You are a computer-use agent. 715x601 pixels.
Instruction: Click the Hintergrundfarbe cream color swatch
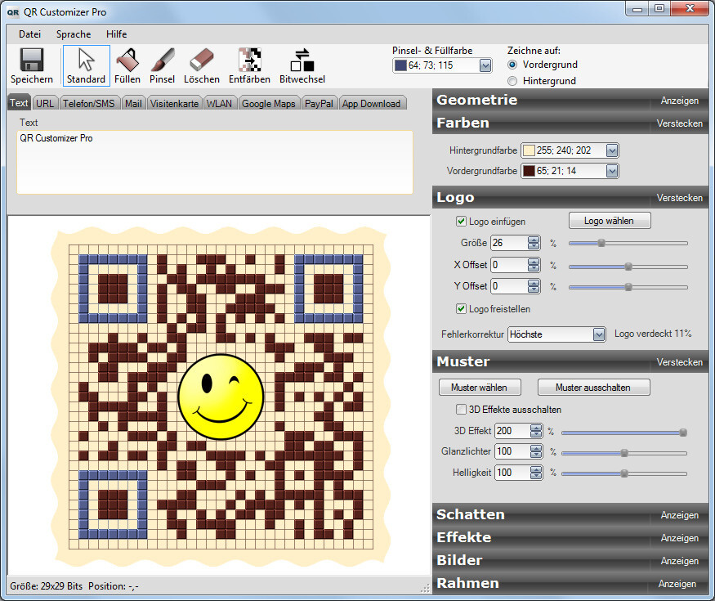coord(529,150)
